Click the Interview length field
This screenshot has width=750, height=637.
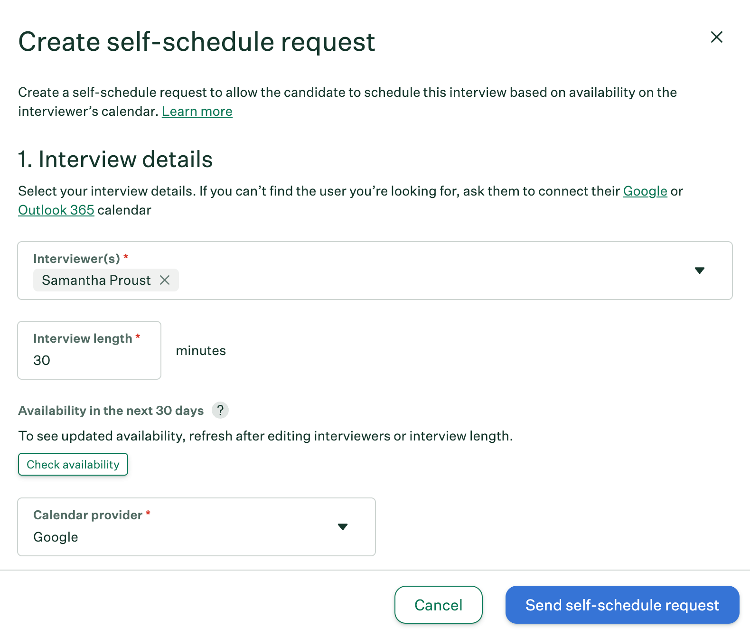pyautogui.click(x=89, y=360)
